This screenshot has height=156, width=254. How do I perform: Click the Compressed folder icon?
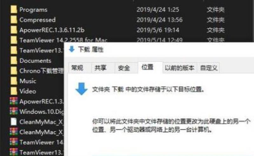click(x=14, y=20)
